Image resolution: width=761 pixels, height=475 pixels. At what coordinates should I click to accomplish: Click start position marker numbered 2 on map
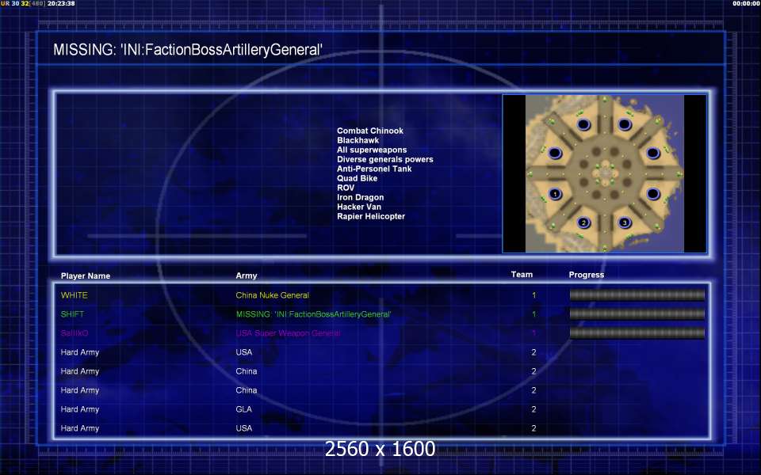point(584,222)
